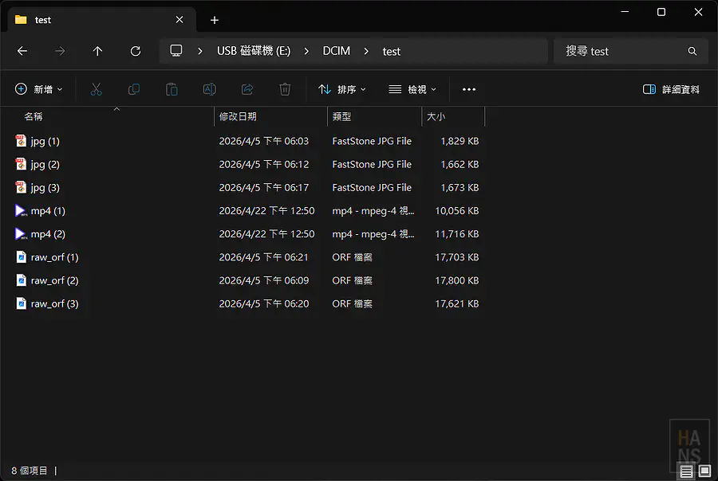Open a new tab with the plus button
This screenshot has width=718, height=481.
pos(214,19)
